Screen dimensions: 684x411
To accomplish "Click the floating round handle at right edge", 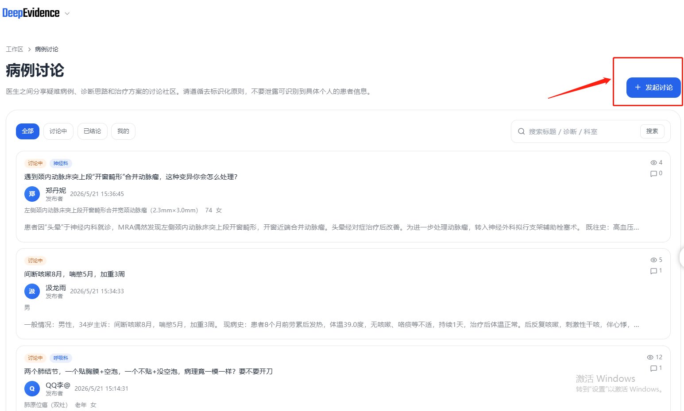I will point(682,257).
